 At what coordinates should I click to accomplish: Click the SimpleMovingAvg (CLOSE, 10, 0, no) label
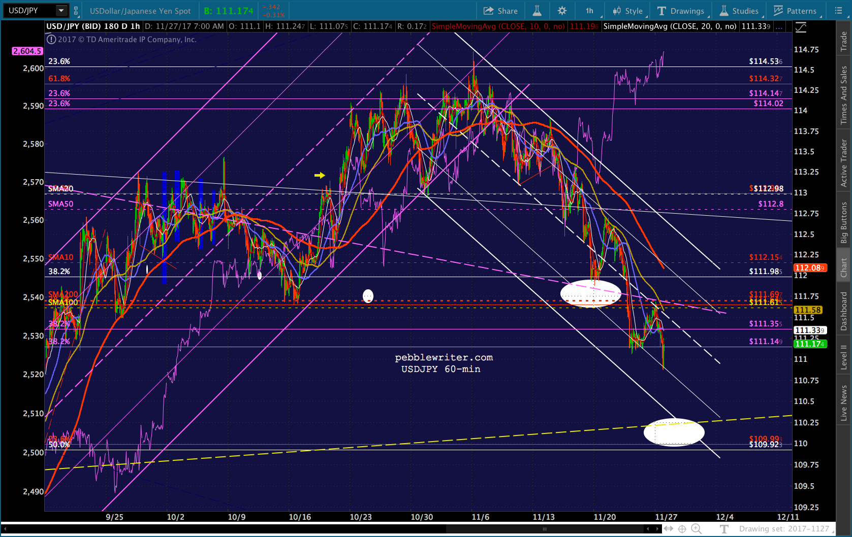(498, 26)
